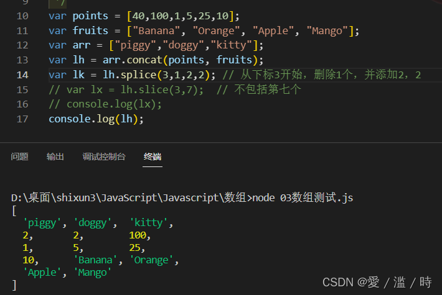Click 'Mango' in the terminal output
The height and width of the screenshot is (295, 442).
pos(93,273)
